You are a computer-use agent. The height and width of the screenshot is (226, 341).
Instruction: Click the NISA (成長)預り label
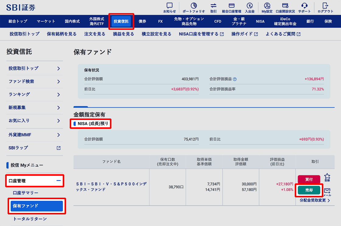coord(93,124)
